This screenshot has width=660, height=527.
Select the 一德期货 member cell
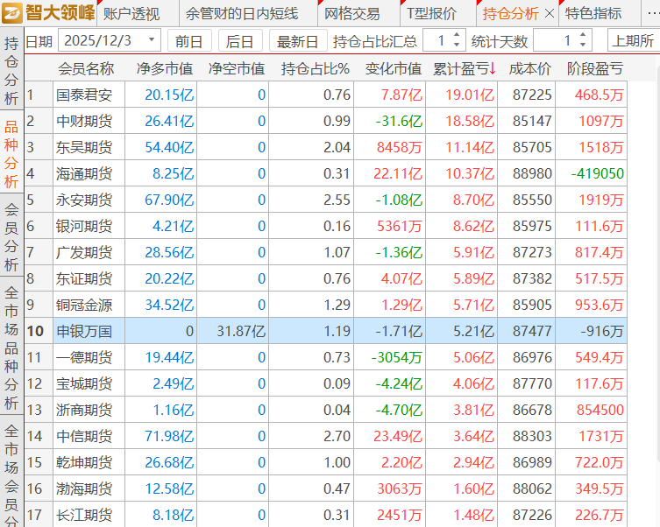(89, 357)
